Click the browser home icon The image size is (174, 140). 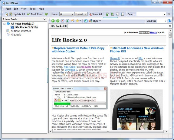73,21
